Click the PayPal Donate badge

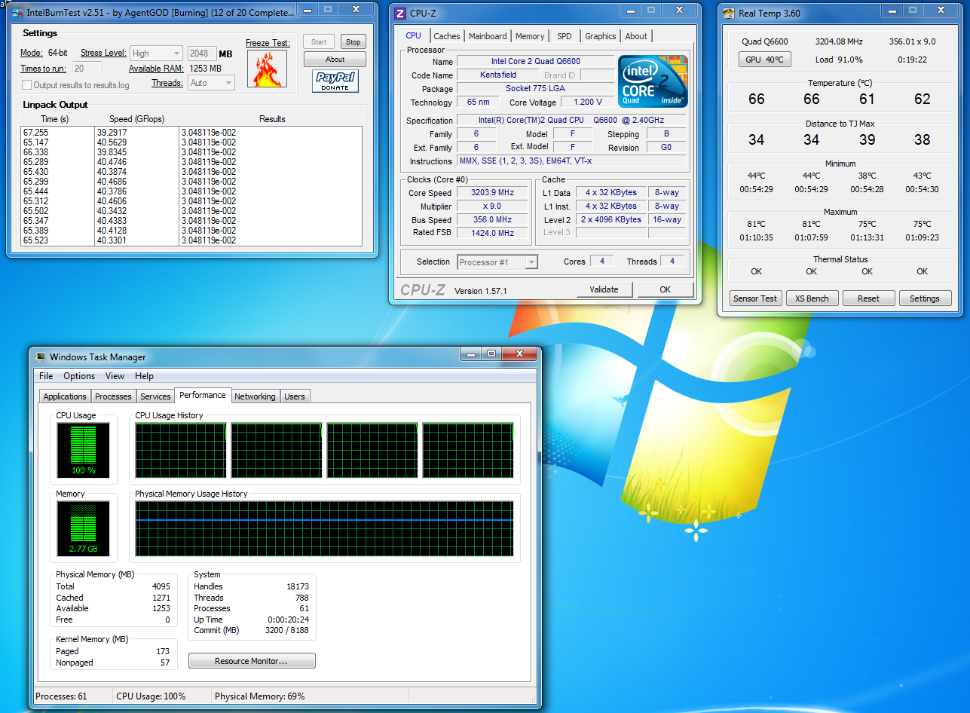[x=335, y=81]
